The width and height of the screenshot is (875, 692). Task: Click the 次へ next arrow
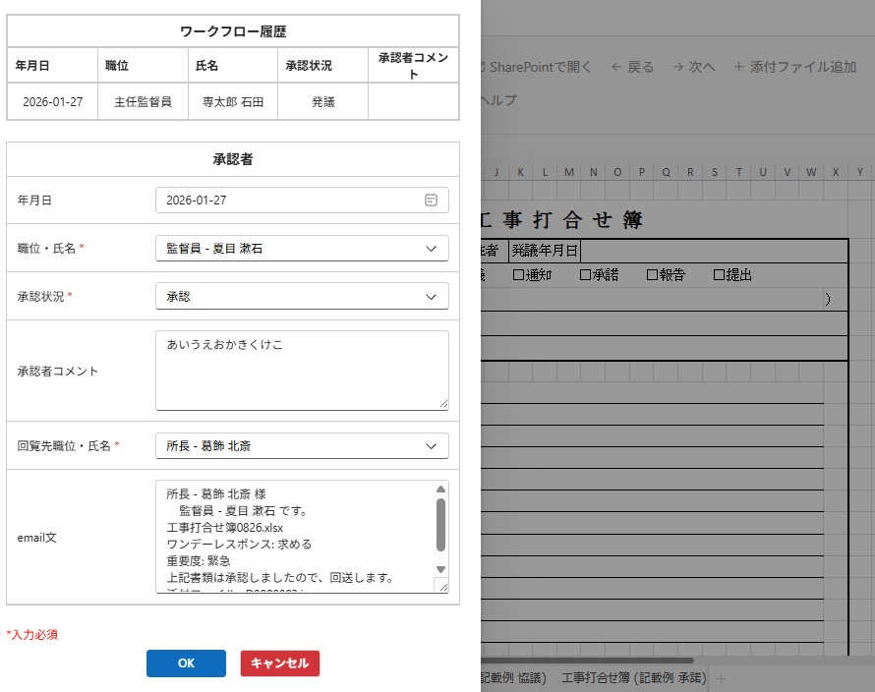tap(678, 67)
